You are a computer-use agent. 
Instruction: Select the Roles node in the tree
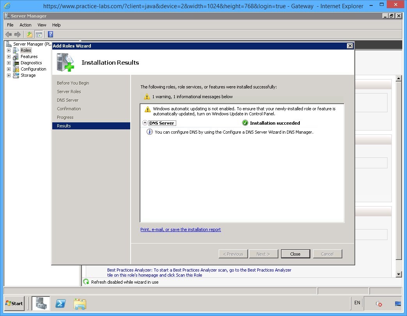[25, 50]
